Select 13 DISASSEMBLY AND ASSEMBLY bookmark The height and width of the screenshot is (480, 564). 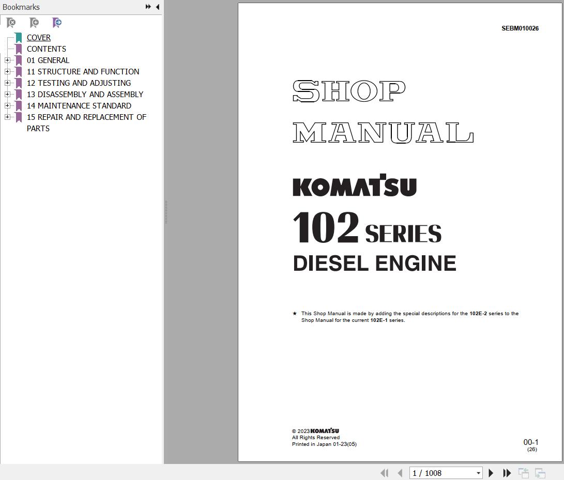coord(85,94)
